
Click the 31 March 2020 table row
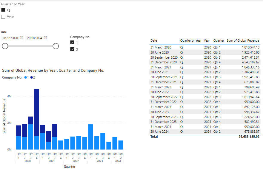205,47
